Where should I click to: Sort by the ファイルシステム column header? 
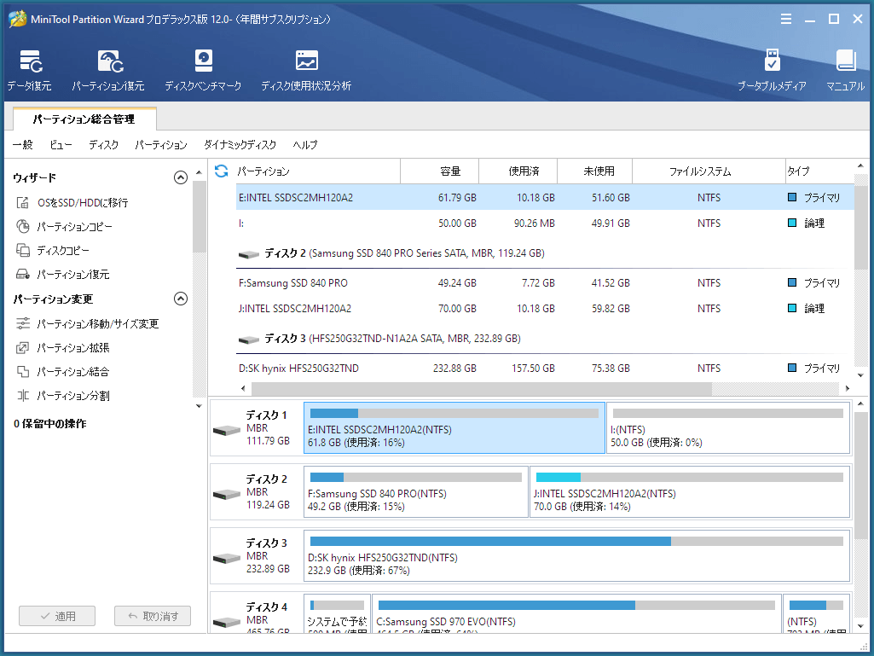click(x=709, y=171)
